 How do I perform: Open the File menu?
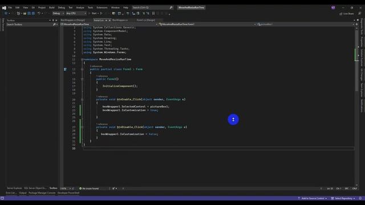click(10, 7)
